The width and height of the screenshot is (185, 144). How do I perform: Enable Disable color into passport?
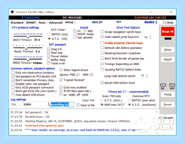[x=13, y=84]
